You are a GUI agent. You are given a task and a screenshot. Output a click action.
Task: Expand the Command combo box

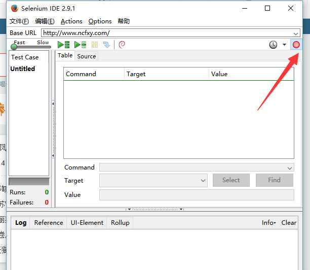(x=290, y=168)
